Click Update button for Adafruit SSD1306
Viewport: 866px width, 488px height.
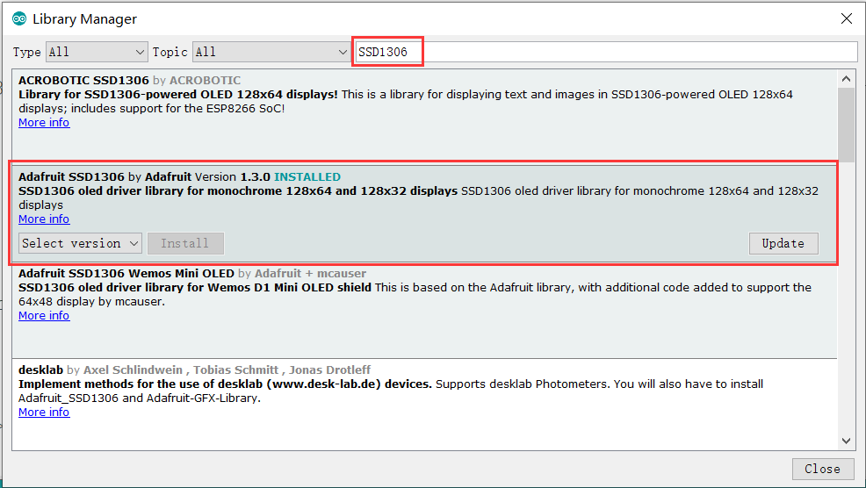(783, 243)
